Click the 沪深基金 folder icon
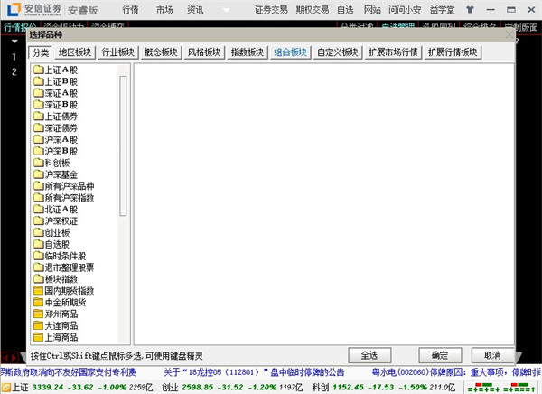The width and height of the screenshot is (542, 394). click(x=38, y=174)
